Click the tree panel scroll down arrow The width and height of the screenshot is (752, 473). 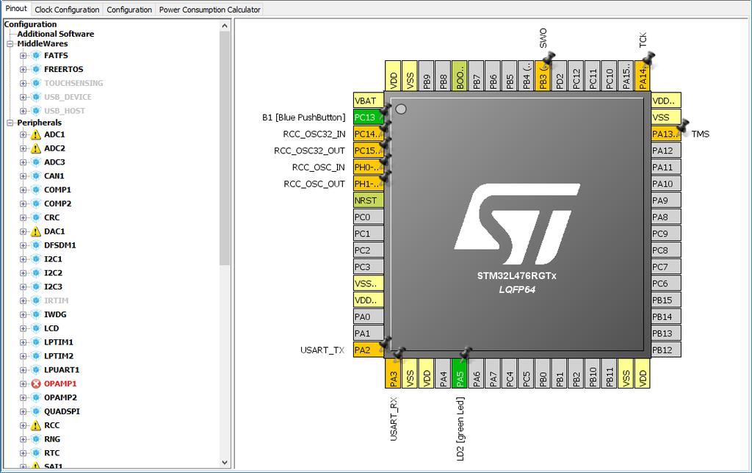(x=225, y=463)
